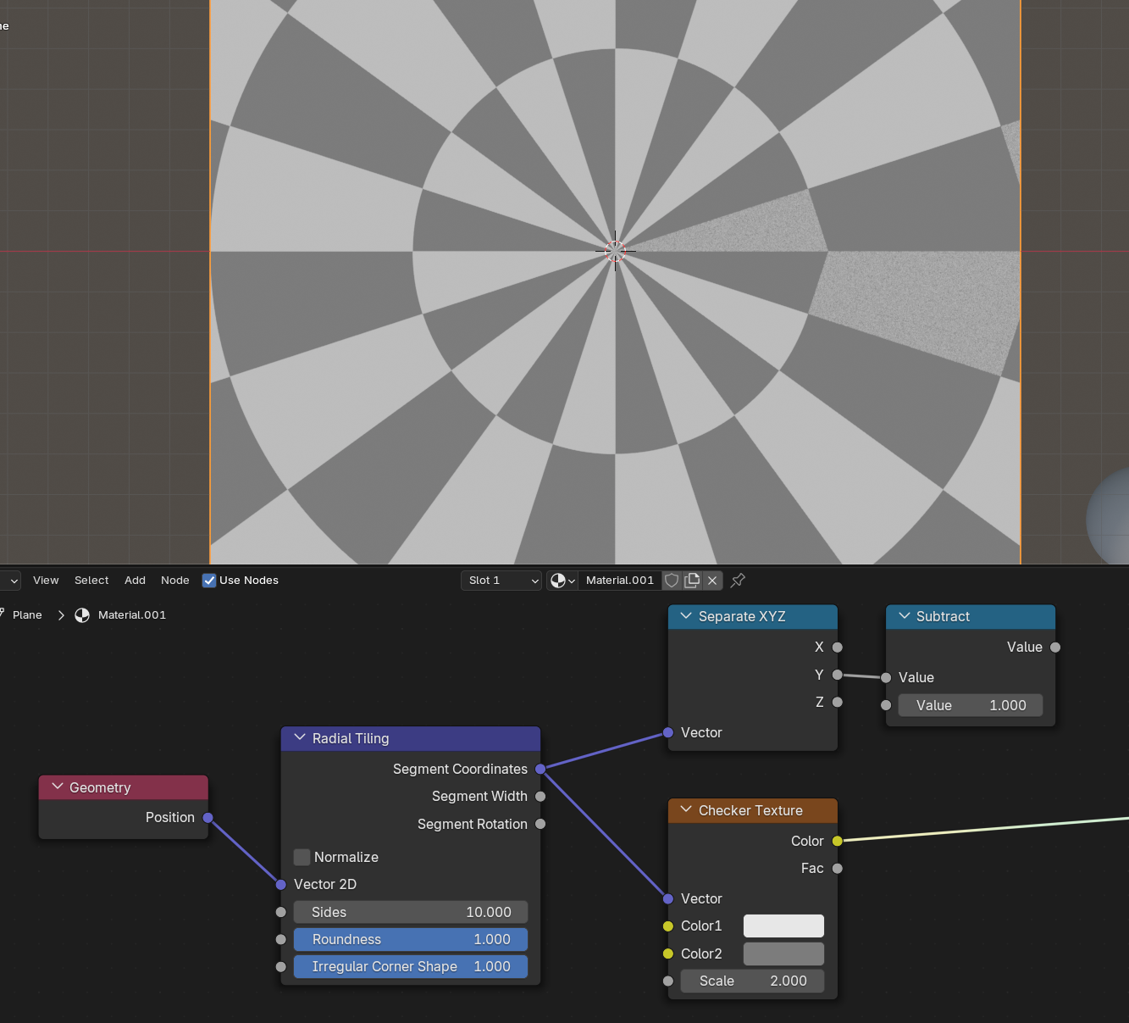Click the Vector 2D input socket
Image resolution: width=1129 pixels, height=1023 pixels.
pyautogui.click(x=281, y=885)
